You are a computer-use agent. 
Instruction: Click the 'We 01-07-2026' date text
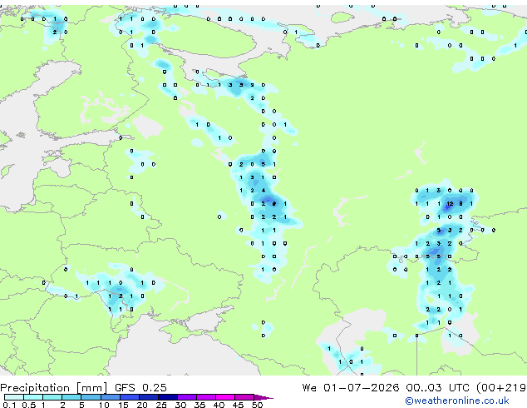coord(351,388)
